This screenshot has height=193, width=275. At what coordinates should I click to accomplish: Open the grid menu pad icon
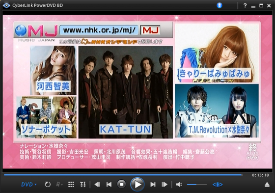click(71, 184)
